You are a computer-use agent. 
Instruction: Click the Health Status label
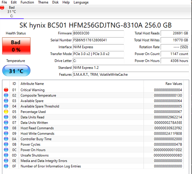point(16,33)
